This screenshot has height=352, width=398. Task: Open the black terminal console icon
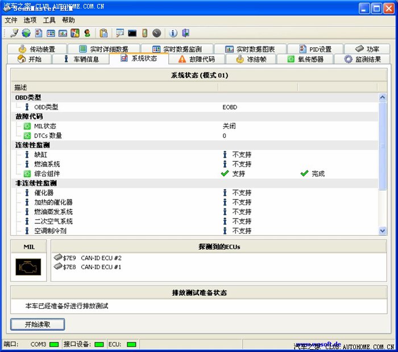point(132,33)
